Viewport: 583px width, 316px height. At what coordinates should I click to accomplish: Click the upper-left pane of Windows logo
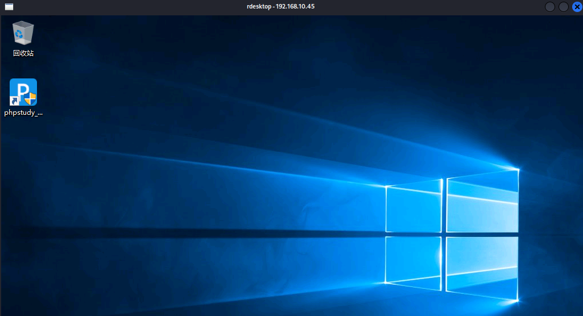[x=414, y=208]
